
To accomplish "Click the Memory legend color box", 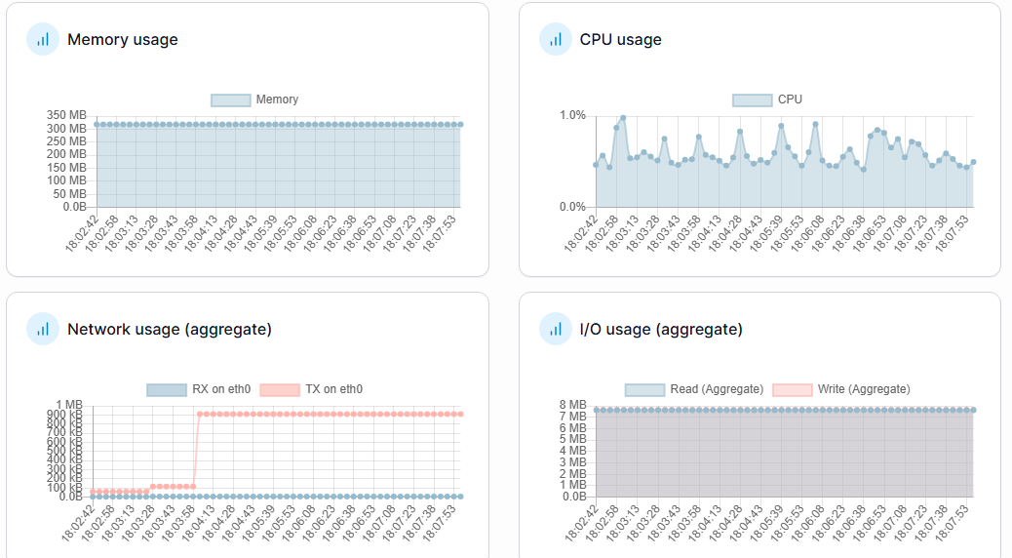I will click(x=231, y=100).
